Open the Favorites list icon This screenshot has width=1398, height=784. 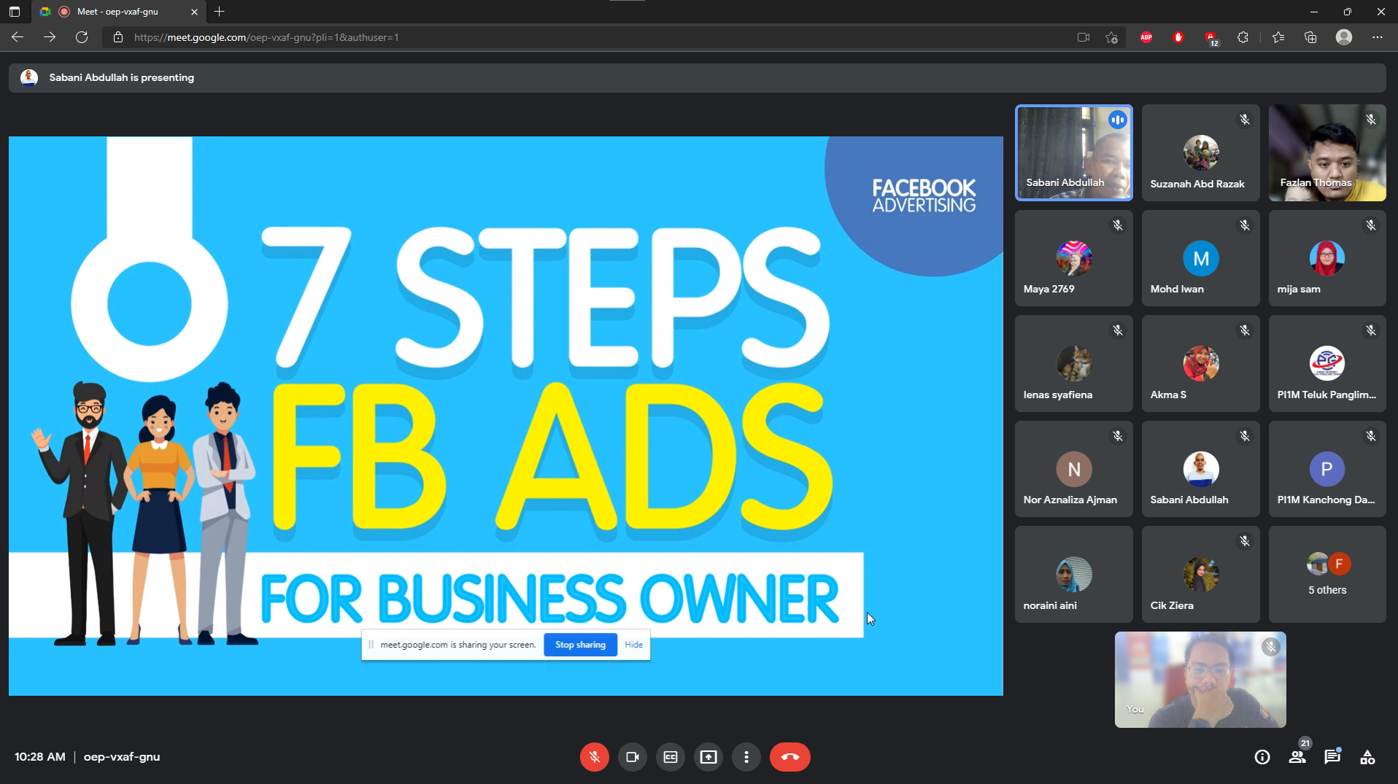(1278, 37)
